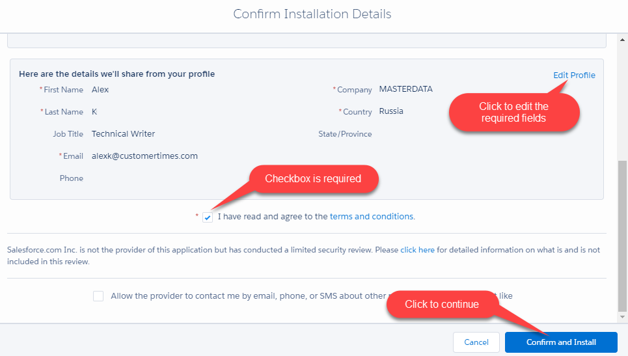Click the Country value 'Russia'
Image resolution: width=628 pixels, height=356 pixels.
(x=391, y=111)
